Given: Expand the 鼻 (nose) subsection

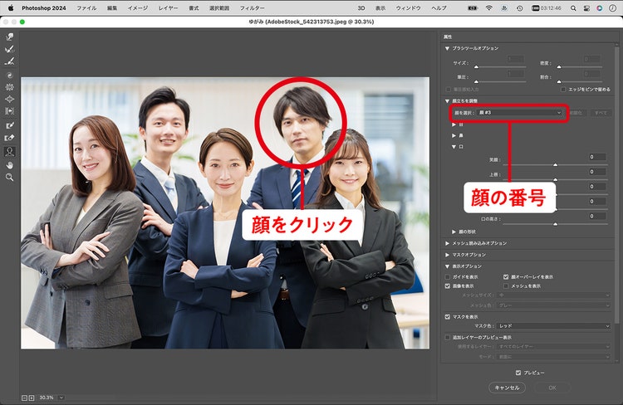Looking at the screenshot, I should [x=454, y=136].
